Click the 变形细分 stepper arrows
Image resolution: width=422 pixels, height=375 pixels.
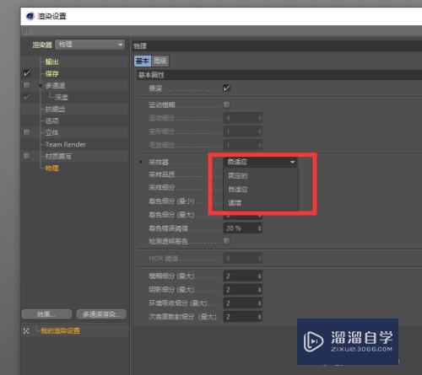point(260,131)
